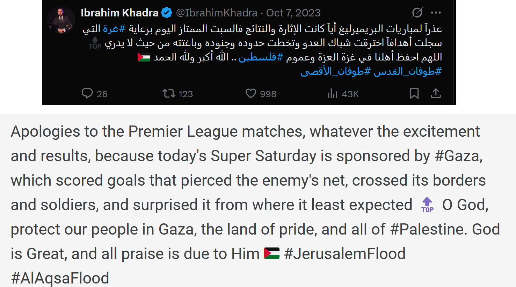Click the display name Ibrahim Khadra
The width and height of the screenshot is (516, 287).
pos(118,12)
